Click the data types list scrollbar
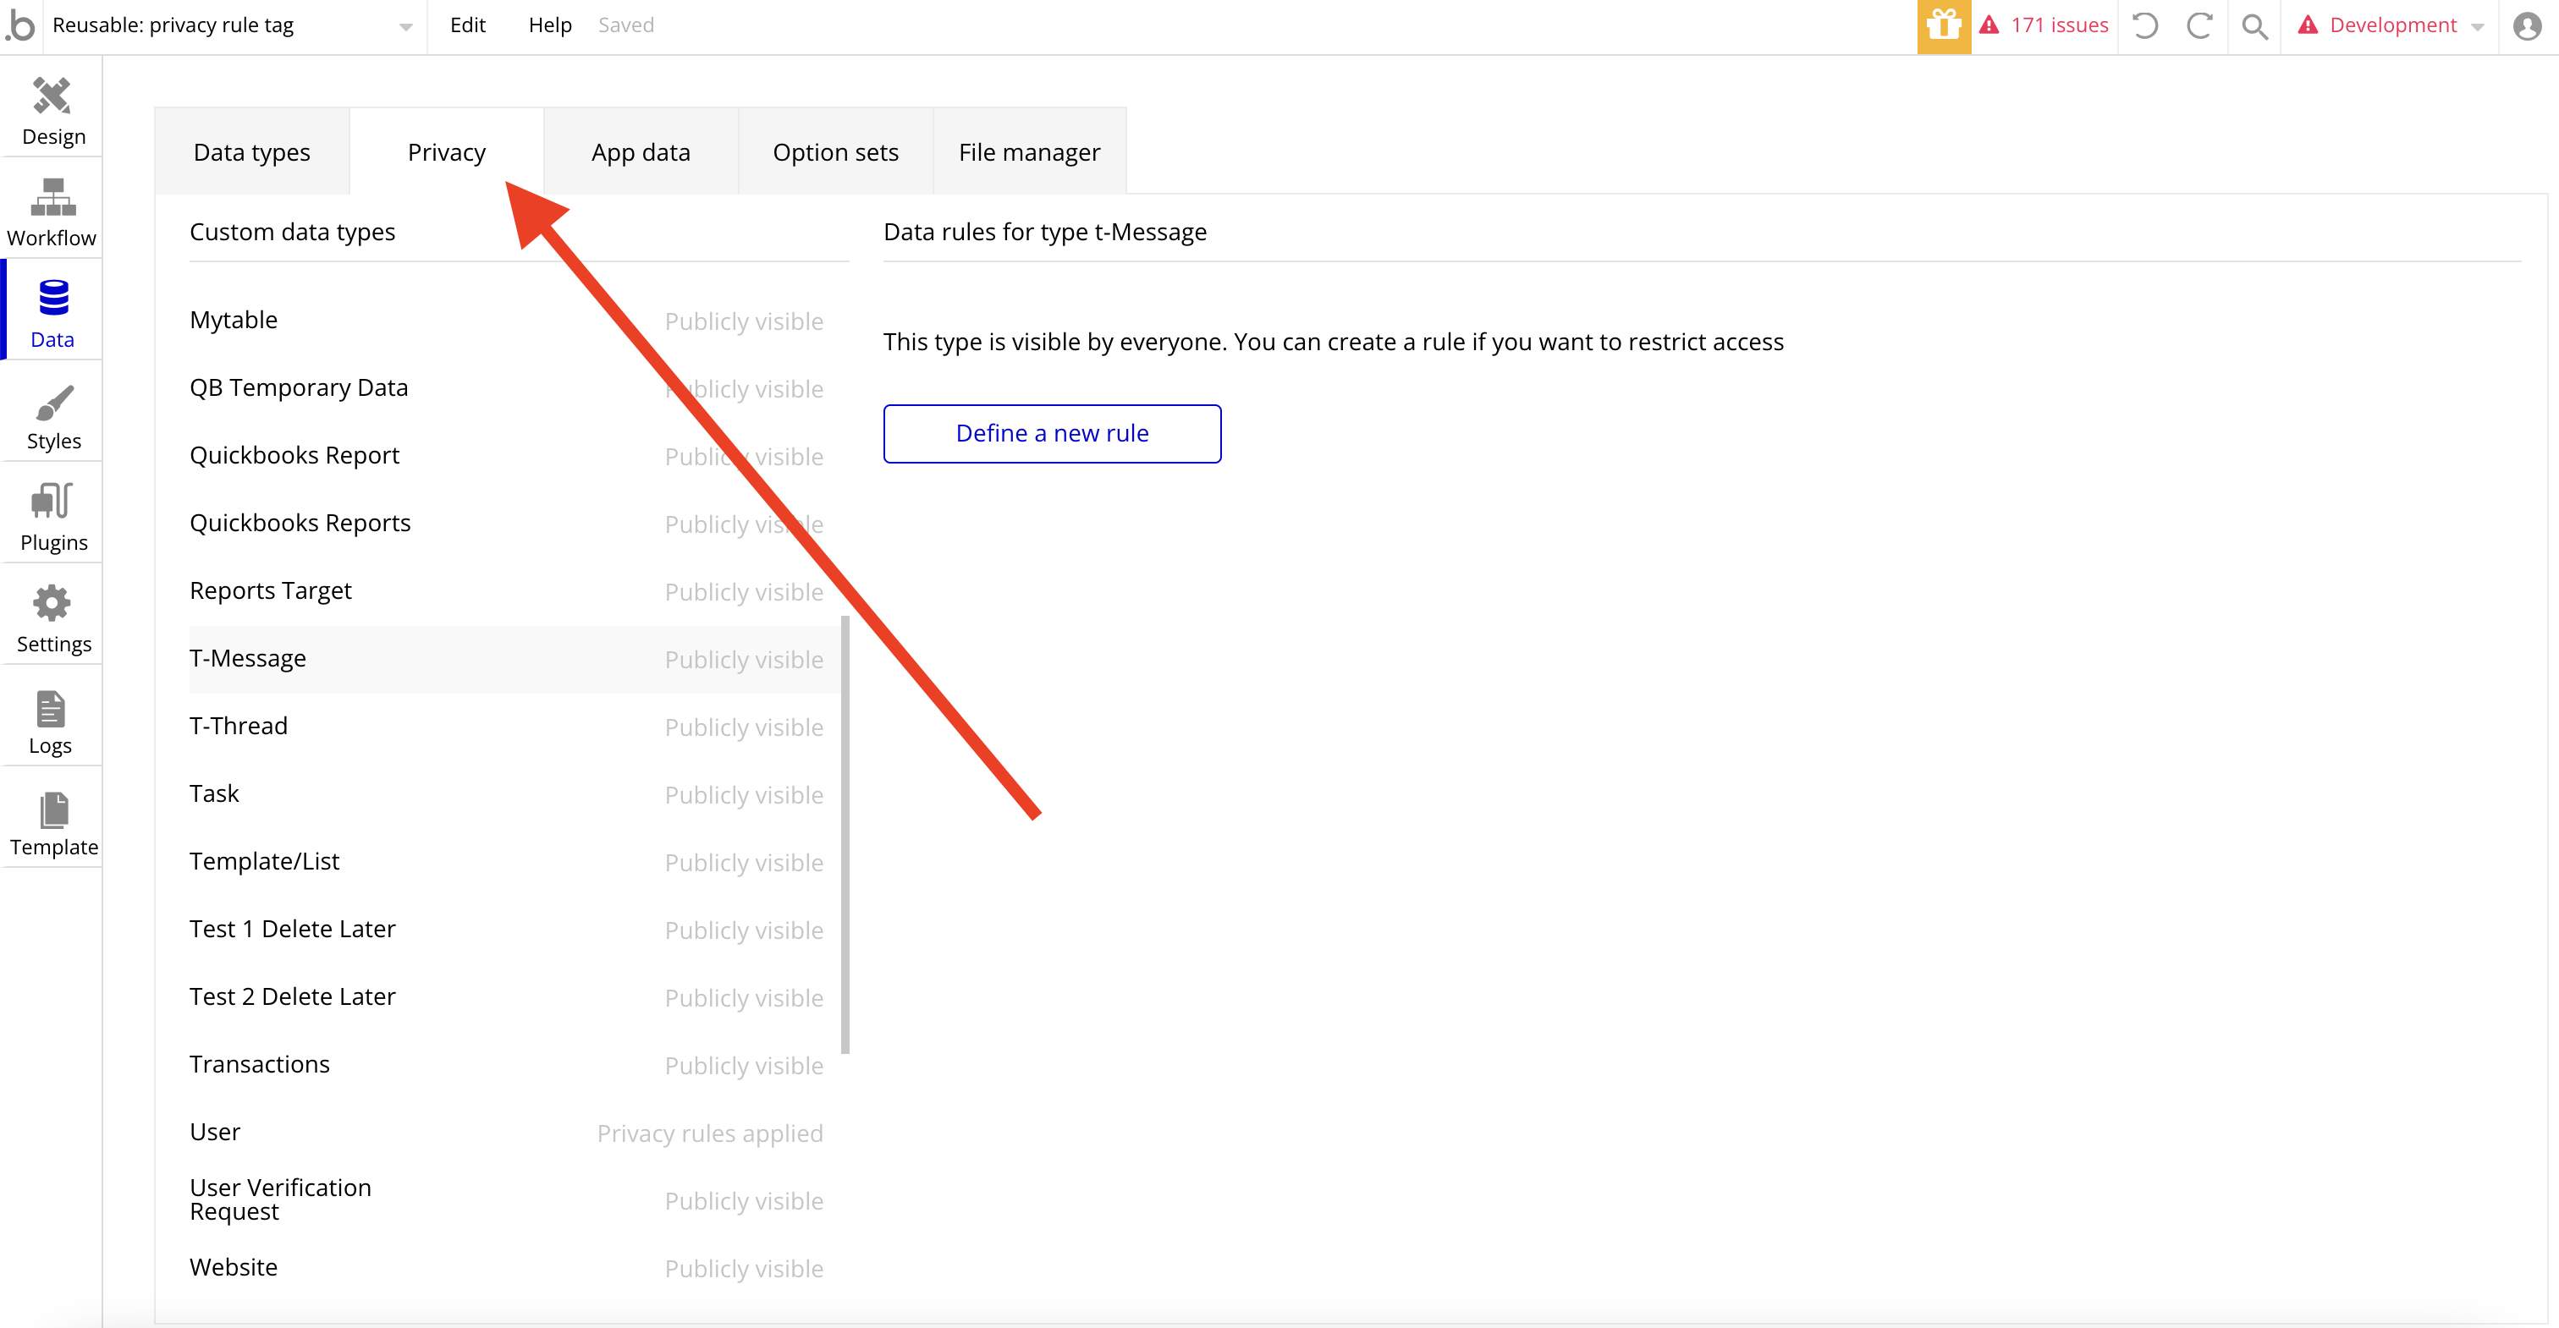Viewport: 2559px width, 1328px height. 845,834
